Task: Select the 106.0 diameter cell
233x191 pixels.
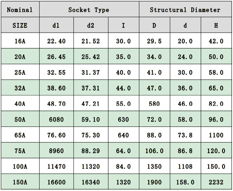Action: [154, 151]
